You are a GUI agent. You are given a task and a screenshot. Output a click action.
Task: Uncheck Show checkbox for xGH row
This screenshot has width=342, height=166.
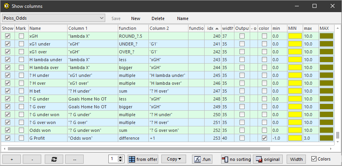point(7,36)
